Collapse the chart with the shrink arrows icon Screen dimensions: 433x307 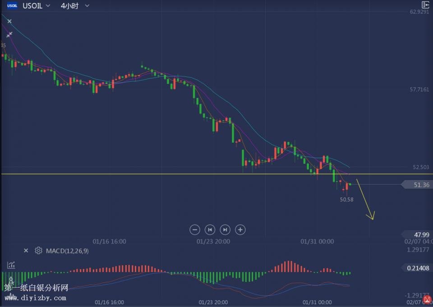click(x=9, y=34)
